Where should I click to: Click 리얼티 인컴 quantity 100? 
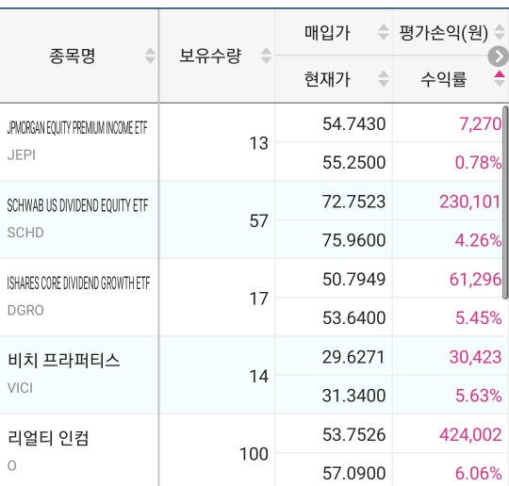(x=254, y=454)
